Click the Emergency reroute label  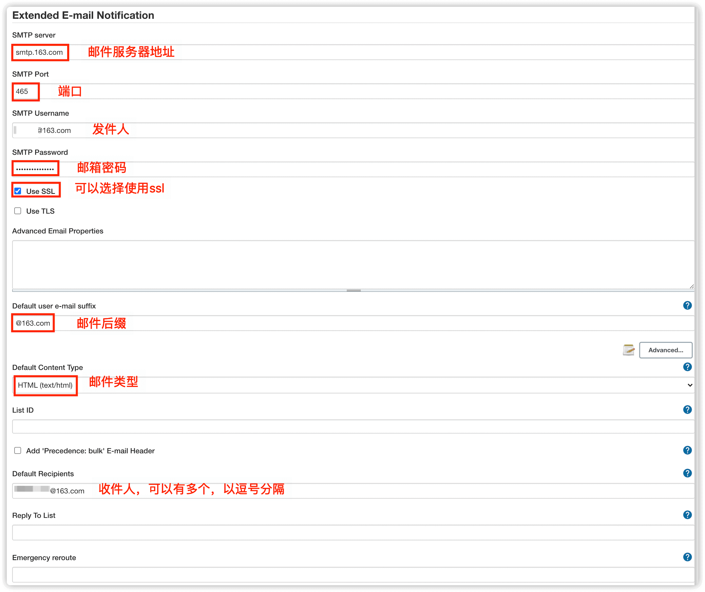click(x=44, y=557)
